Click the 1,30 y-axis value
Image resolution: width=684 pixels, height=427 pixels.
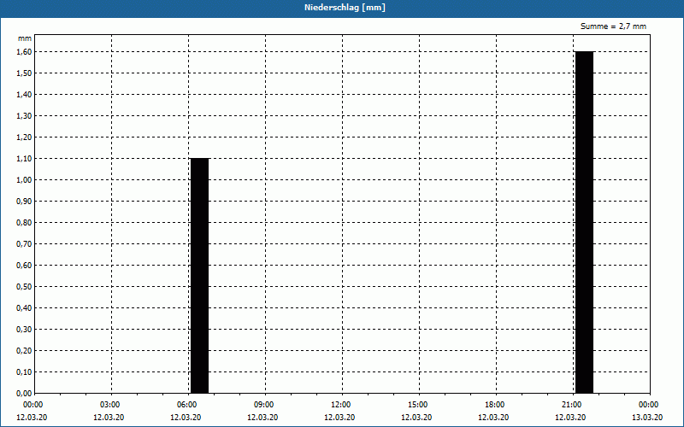(24, 115)
